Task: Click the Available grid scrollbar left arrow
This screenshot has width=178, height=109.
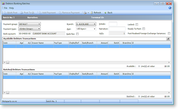Action: [5, 62]
